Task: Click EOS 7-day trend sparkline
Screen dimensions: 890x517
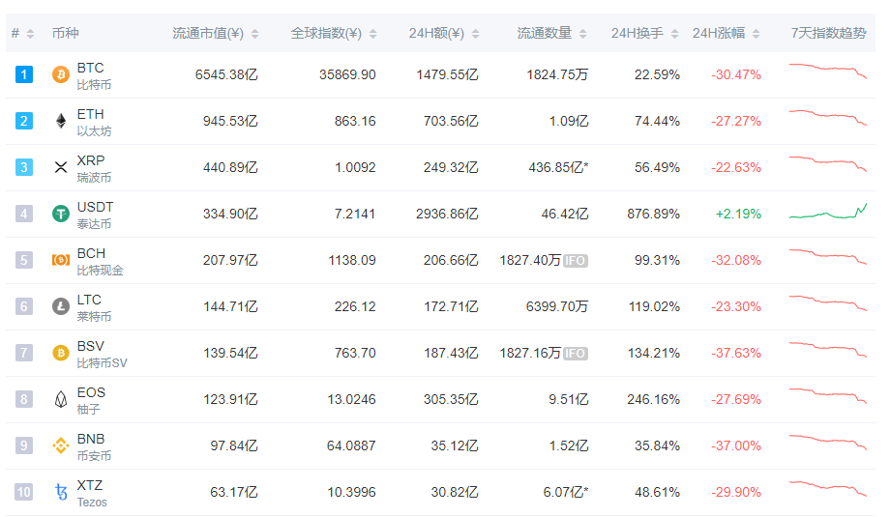Action: [828, 395]
